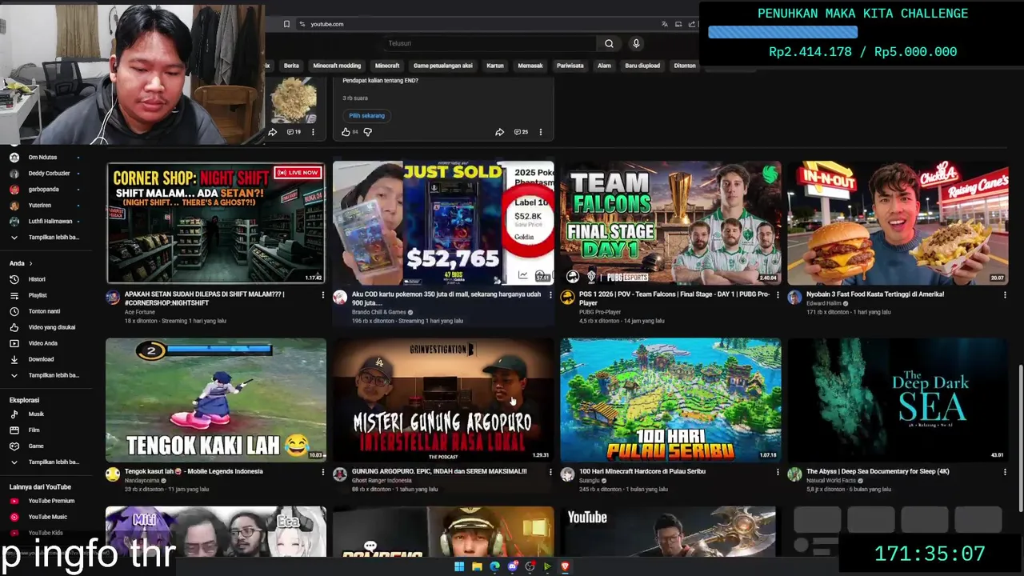
Task: Click the translate page icon
Action: 665,24
